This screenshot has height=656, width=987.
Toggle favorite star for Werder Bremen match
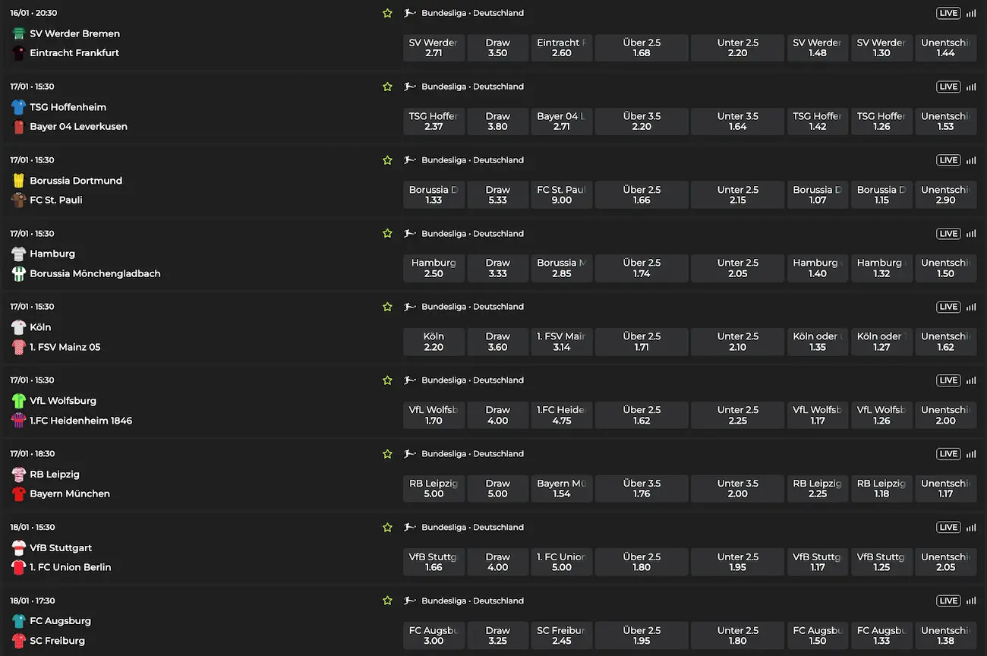tap(387, 13)
